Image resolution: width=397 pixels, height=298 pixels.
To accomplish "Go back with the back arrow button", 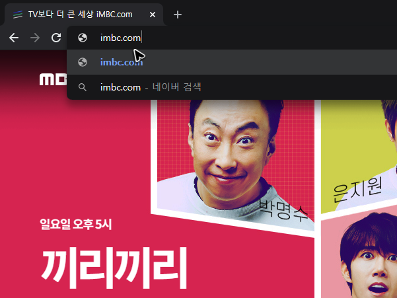I will pyautogui.click(x=14, y=38).
